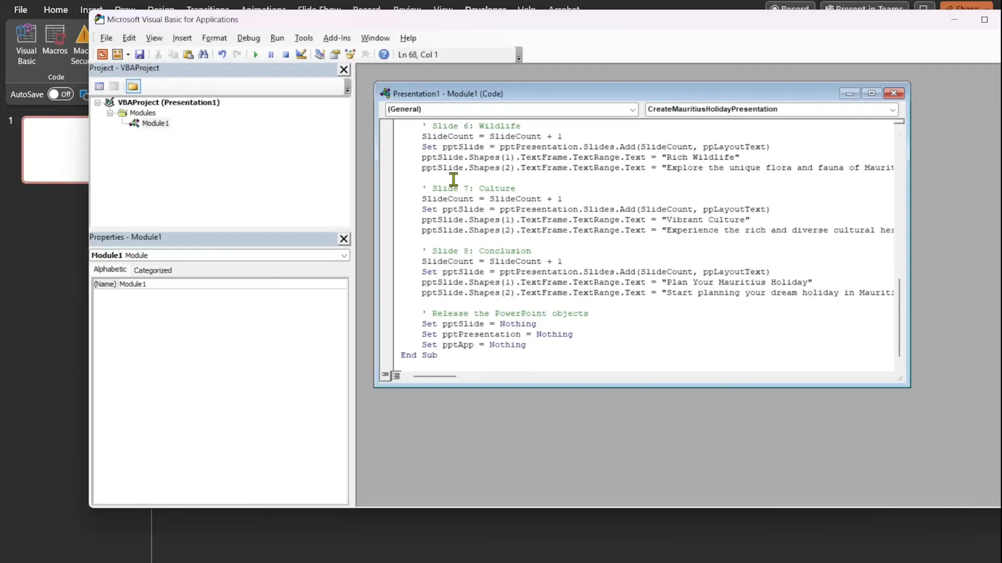Click the Copy icon in VBA toolbar
The image size is (1002, 563).
pos(173,54)
